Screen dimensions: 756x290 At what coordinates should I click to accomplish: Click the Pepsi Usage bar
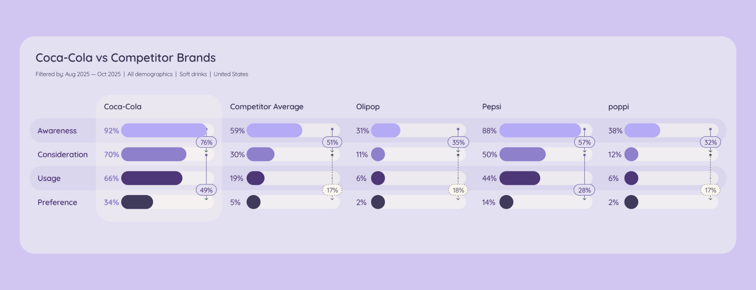point(520,178)
